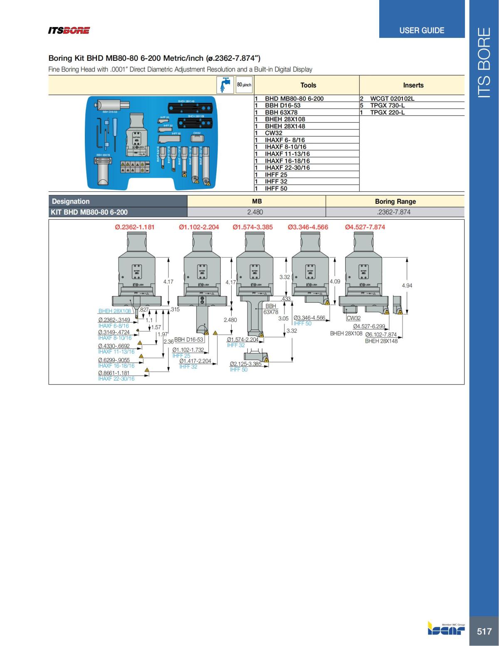
Task: Click the 4.94 dimension value
Action: pyautogui.click(x=407, y=285)
